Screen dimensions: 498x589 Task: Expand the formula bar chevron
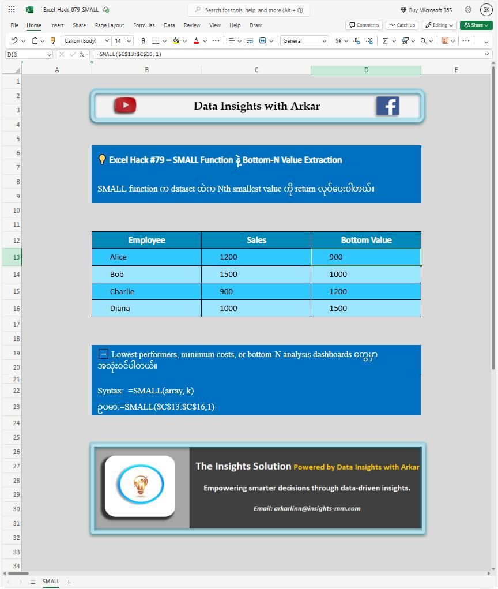tap(487, 54)
